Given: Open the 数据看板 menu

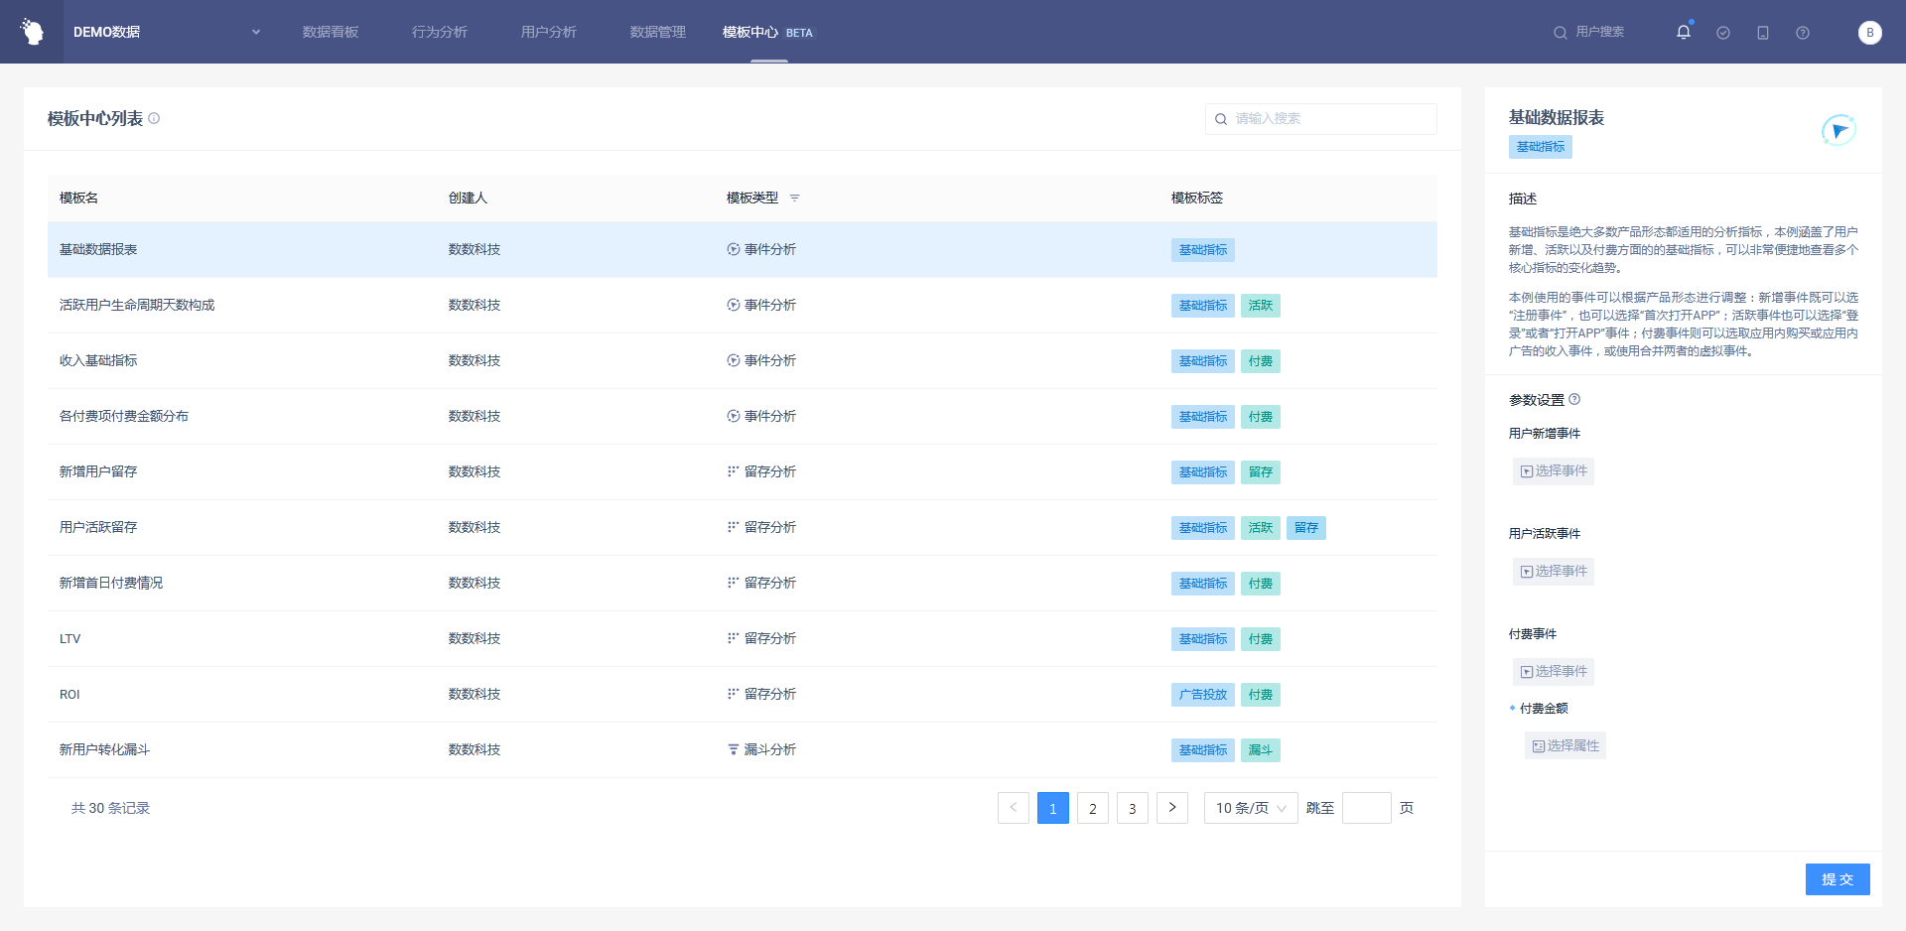Looking at the screenshot, I should 331,32.
